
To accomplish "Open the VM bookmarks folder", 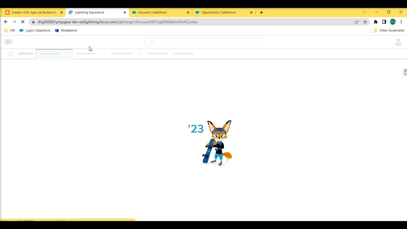I will [x=9, y=31].
